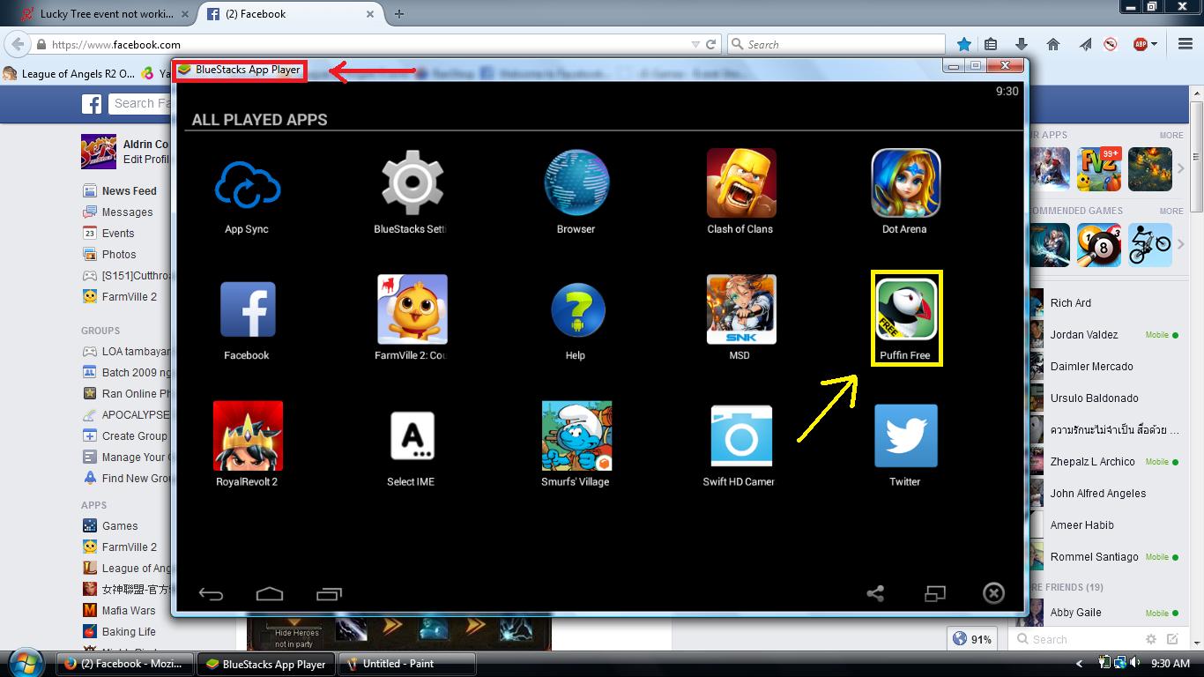Image resolution: width=1204 pixels, height=677 pixels.
Task: Open Firefox hamburger menu
Action: [x=1185, y=44]
